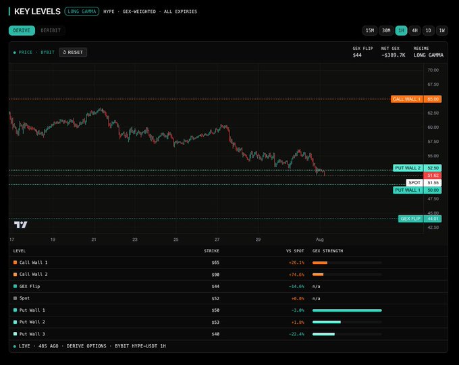Click the red 51.62 price tag
Viewport: 459px width, 365px height.
(433, 175)
